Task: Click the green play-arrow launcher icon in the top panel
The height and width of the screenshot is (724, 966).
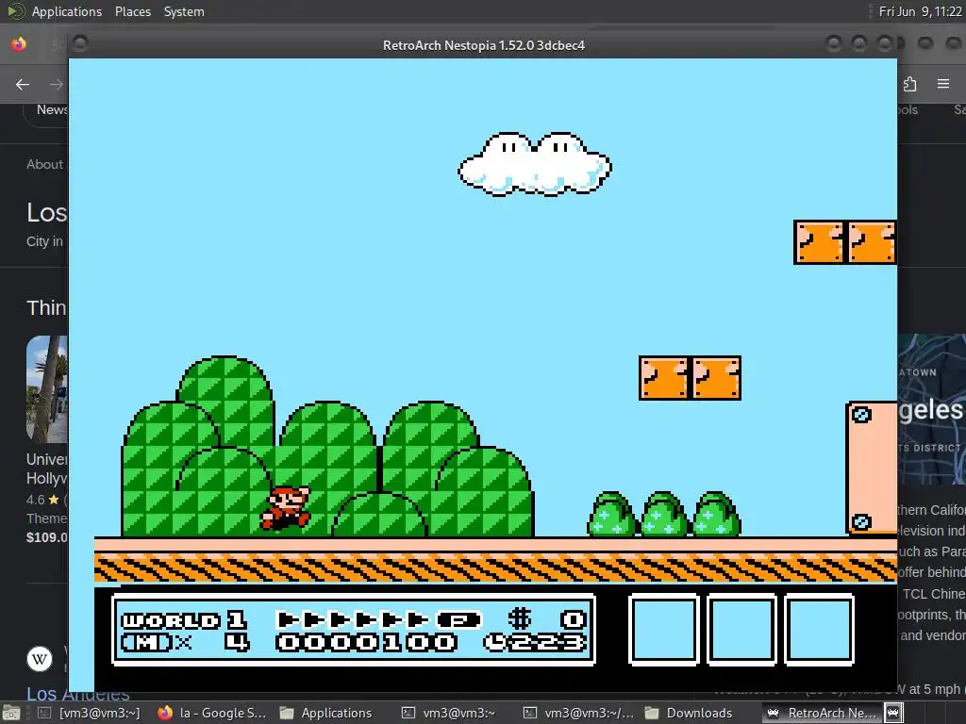Action: pyautogui.click(x=17, y=11)
